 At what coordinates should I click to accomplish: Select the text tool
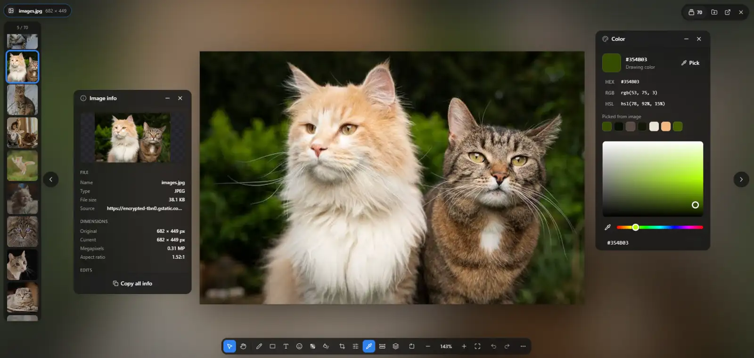tap(286, 346)
